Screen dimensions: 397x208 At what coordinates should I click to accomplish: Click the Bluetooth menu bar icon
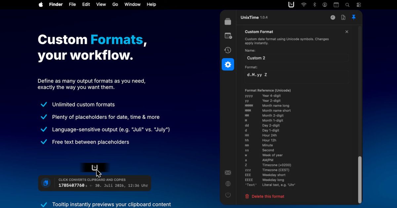[x=315, y=5]
